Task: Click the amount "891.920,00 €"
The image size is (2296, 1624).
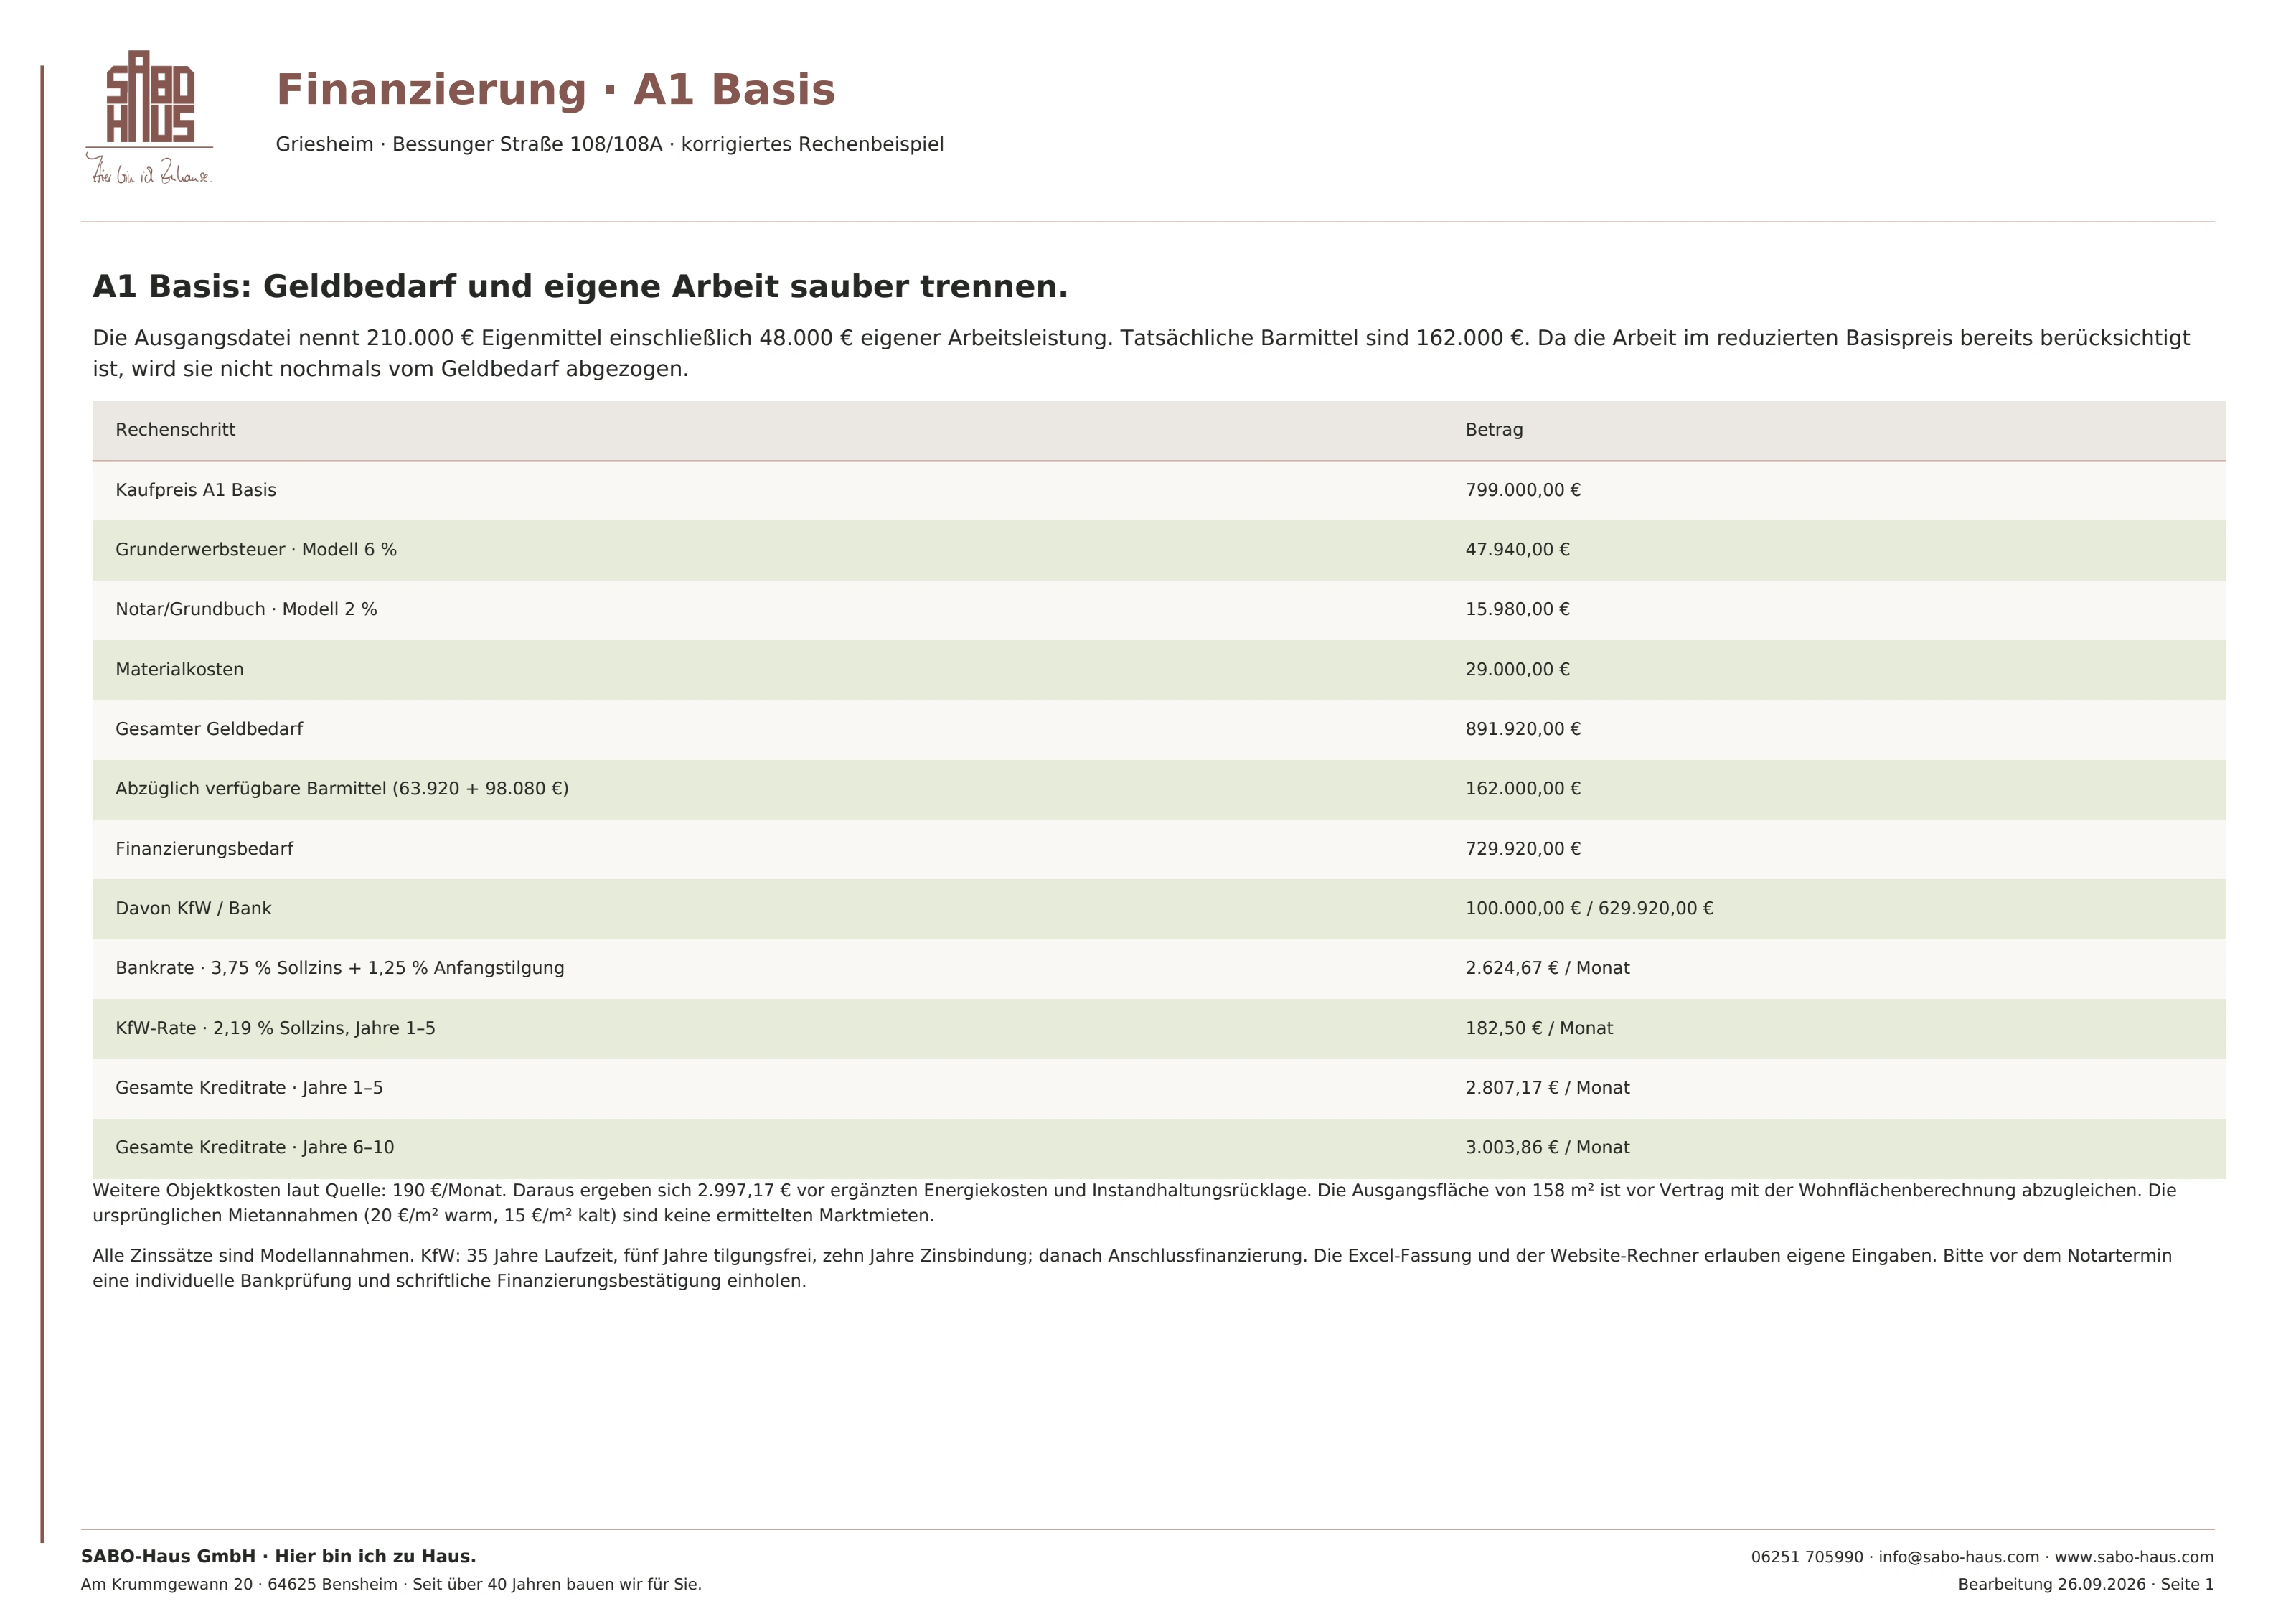Action: pos(1523,729)
